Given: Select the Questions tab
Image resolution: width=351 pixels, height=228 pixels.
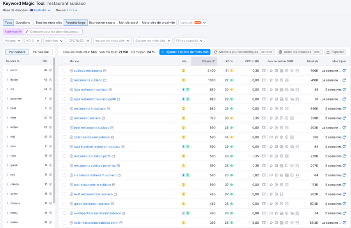Looking at the screenshot, I should 23,23.
